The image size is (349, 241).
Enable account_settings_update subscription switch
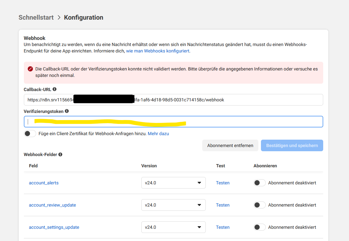coord(259,227)
